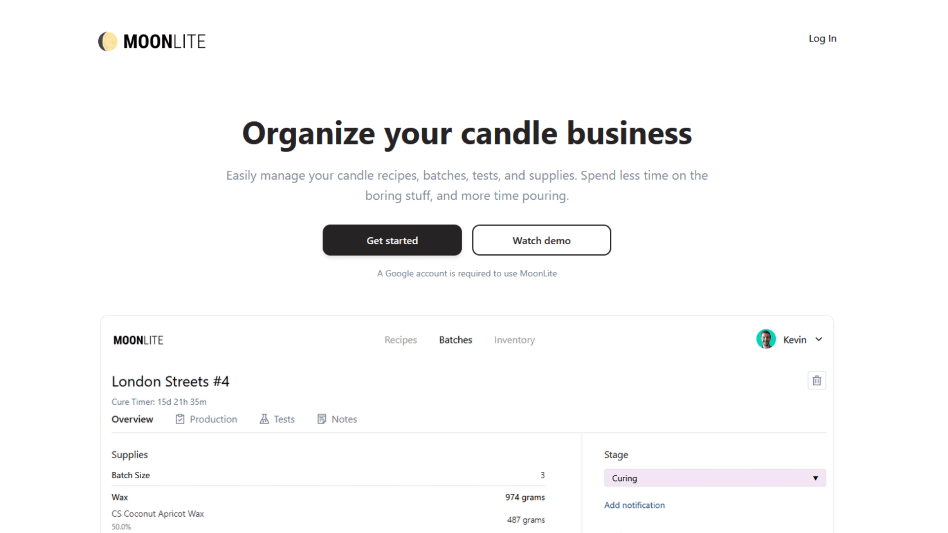
Task: Click the Watch demo button
Action: (x=542, y=240)
